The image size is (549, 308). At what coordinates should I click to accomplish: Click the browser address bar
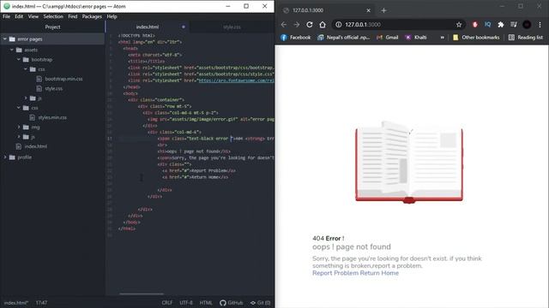(397, 25)
